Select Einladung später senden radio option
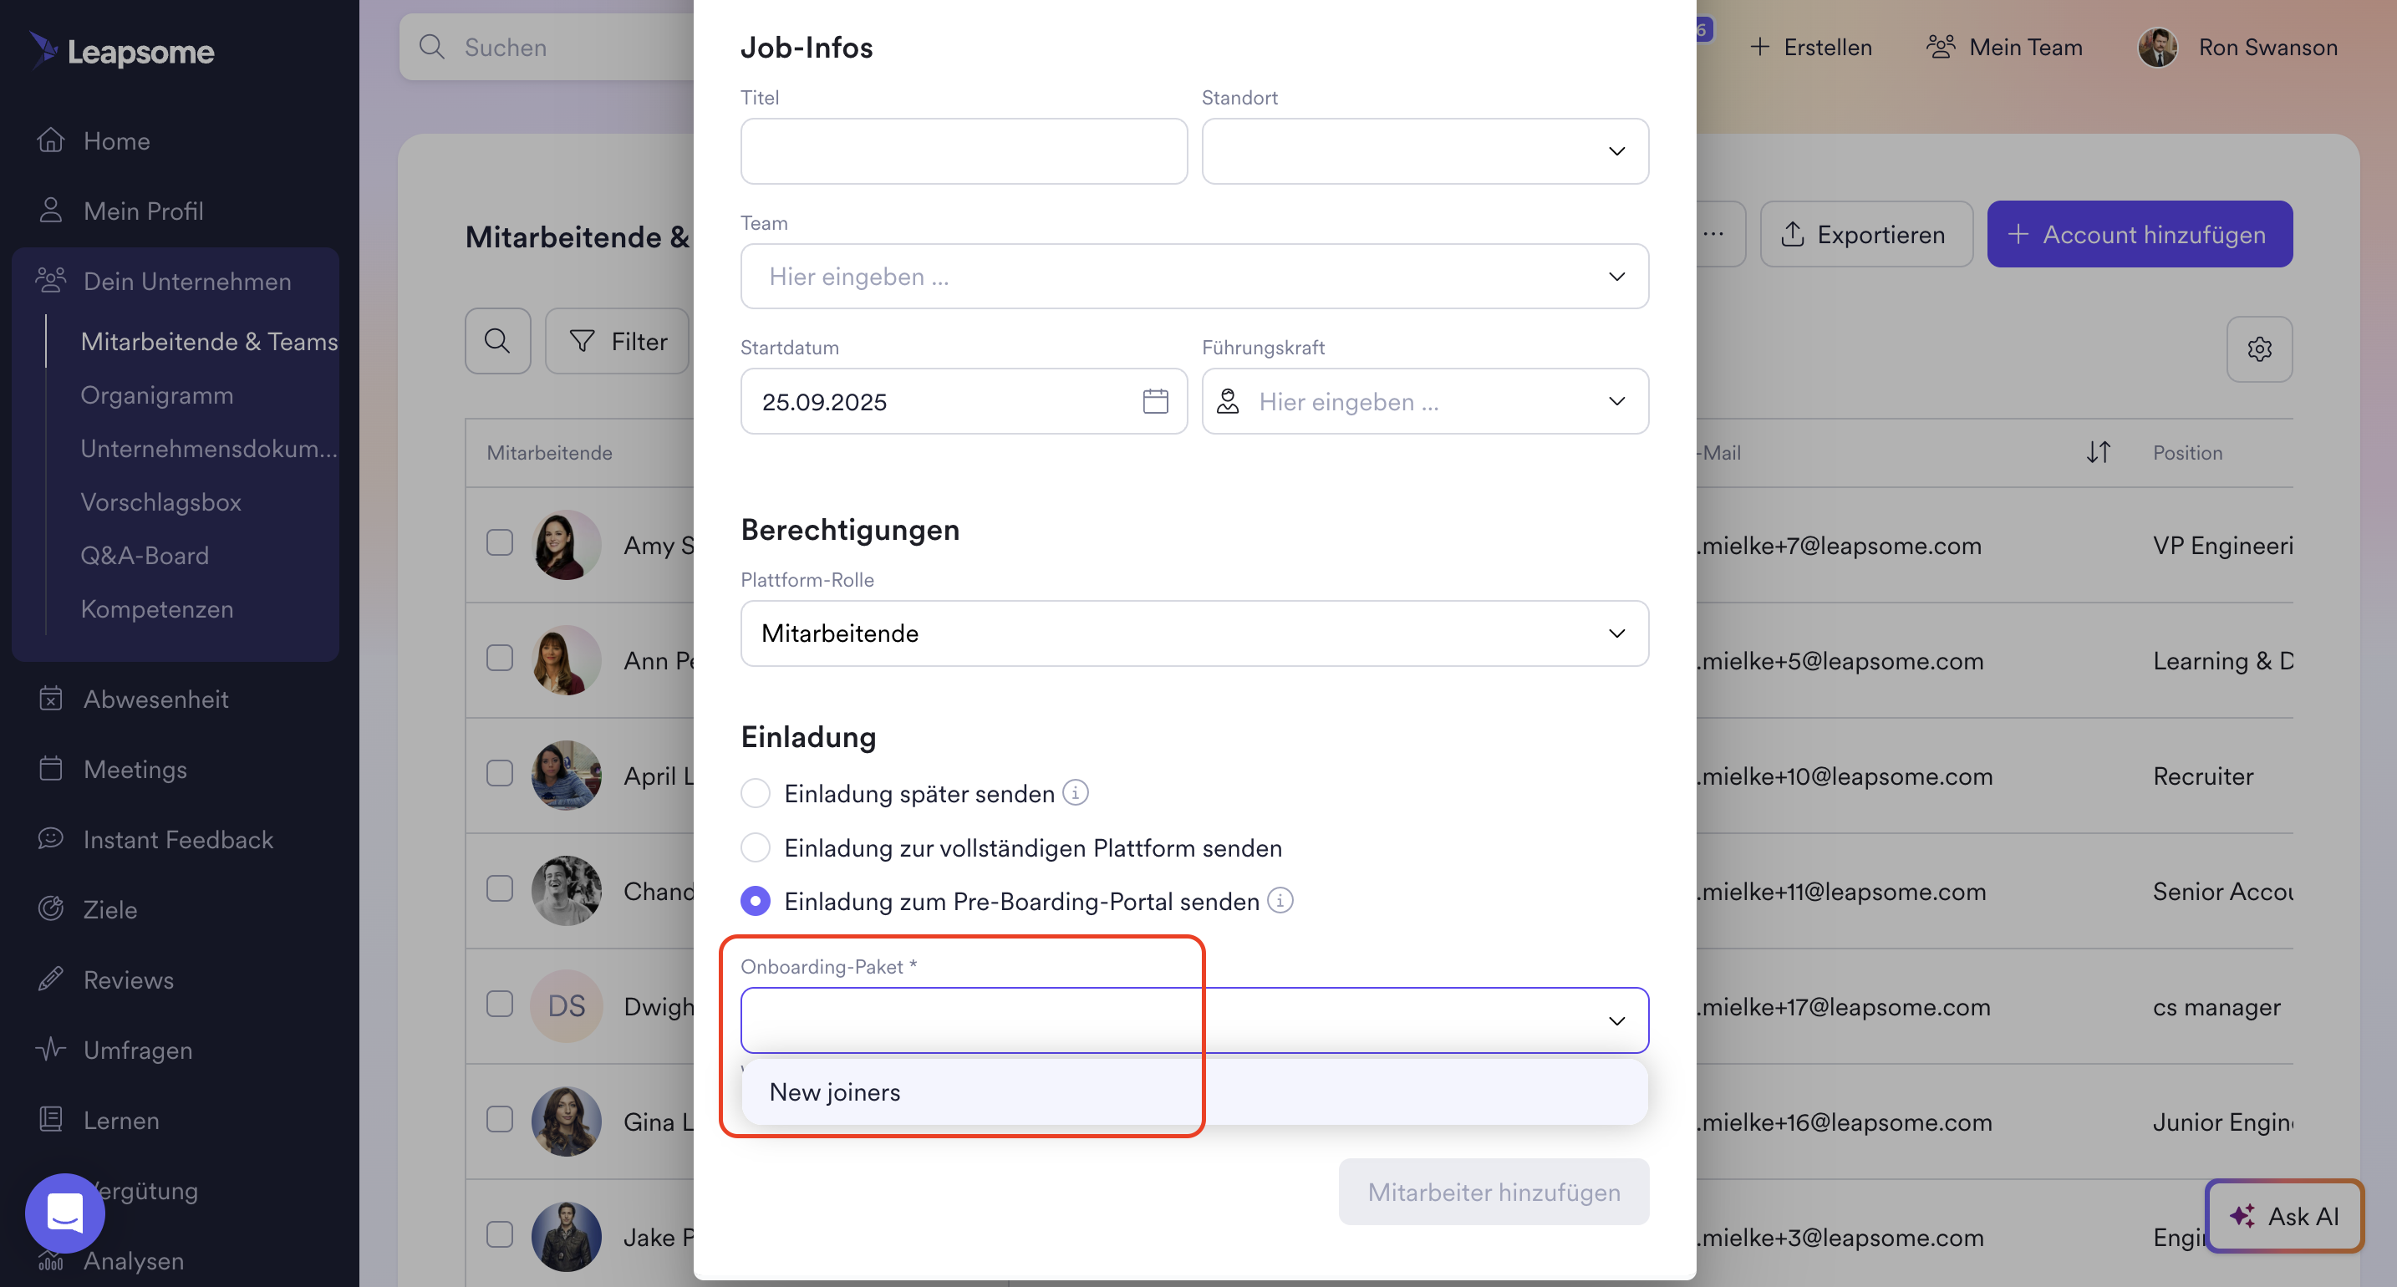Viewport: 2397px width, 1287px height. [756, 794]
